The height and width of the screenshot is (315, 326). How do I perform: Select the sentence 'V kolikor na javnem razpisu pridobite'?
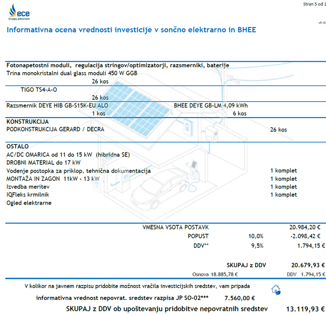[137, 287]
